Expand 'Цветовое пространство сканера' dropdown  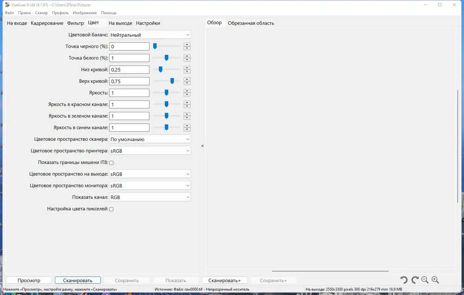pyautogui.click(x=150, y=139)
